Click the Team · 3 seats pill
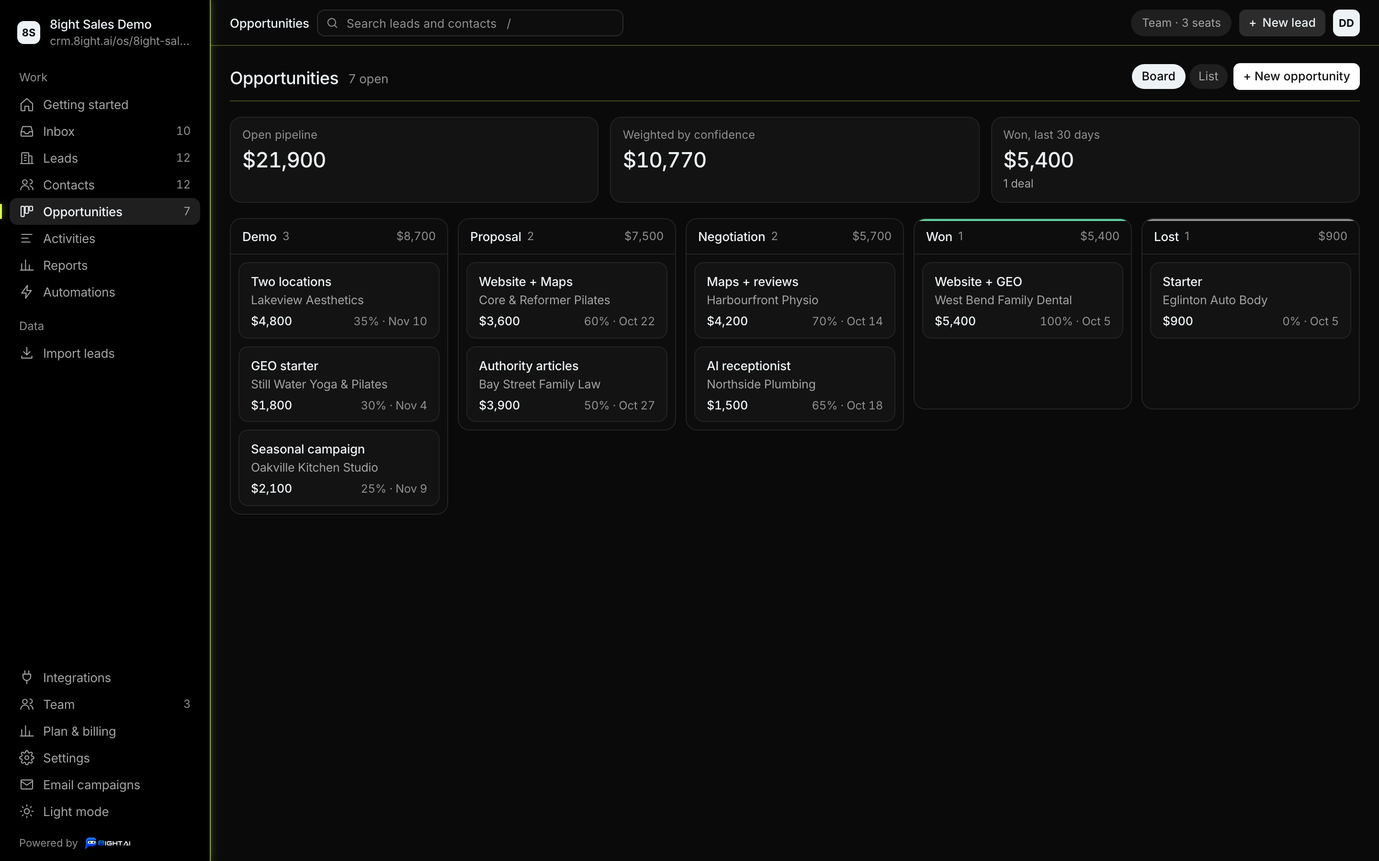The width and height of the screenshot is (1379, 861). coord(1181,23)
